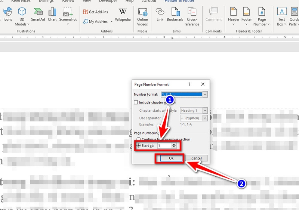Enable Include chapter number checkbox

[x=136, y=102]
